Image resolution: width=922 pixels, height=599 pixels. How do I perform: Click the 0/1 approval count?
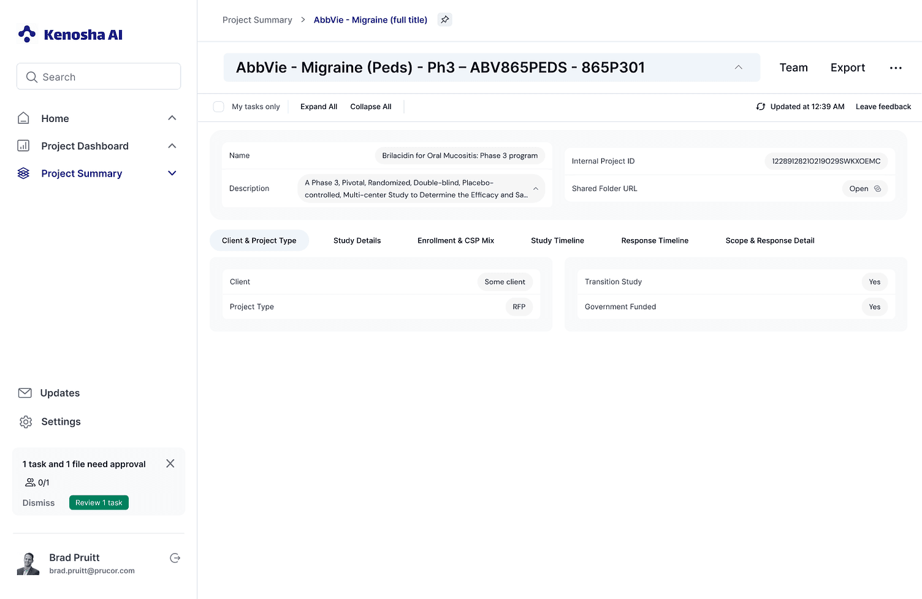(44, 483)
